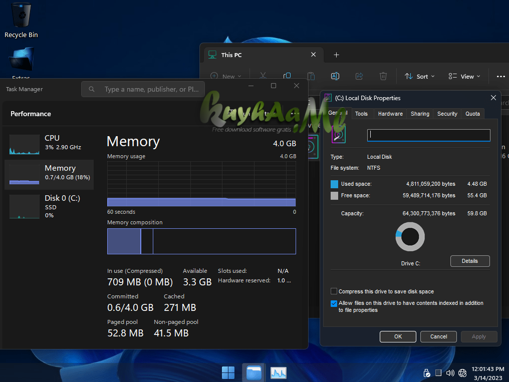Open the Extras folder on desktop
Viewport: 509px width, 382px height.
click(x=22, y=63)
